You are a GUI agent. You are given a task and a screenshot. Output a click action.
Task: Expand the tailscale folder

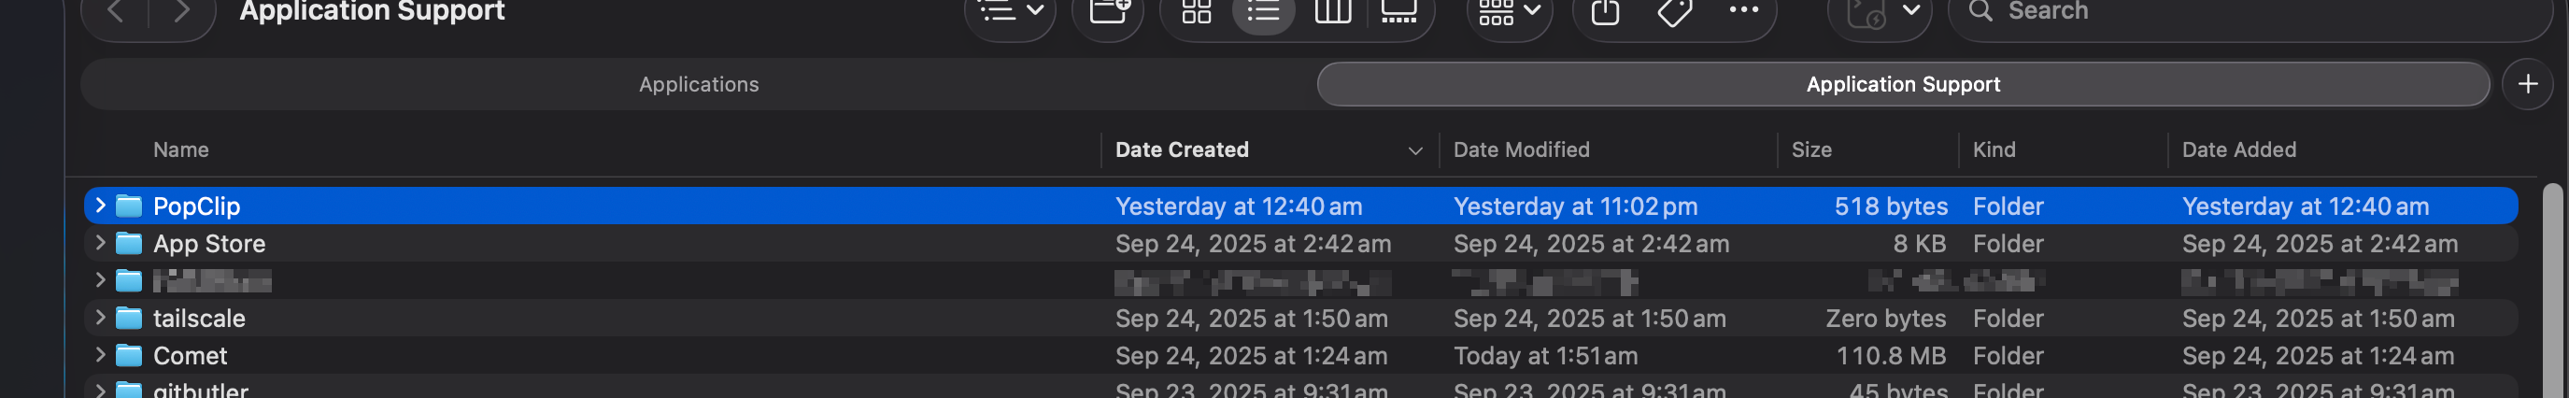pyautogui.click(x=100, y=319)
